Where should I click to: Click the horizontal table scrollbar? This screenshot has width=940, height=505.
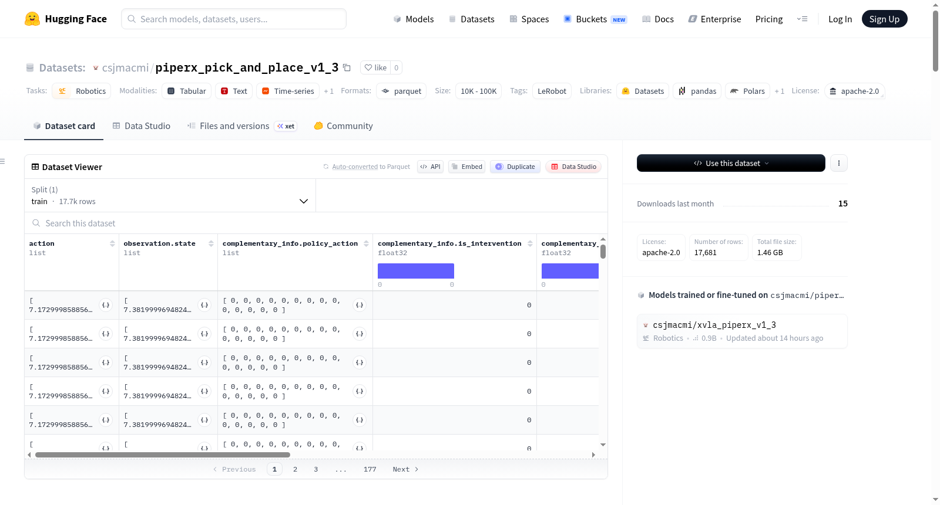(163, 455)
